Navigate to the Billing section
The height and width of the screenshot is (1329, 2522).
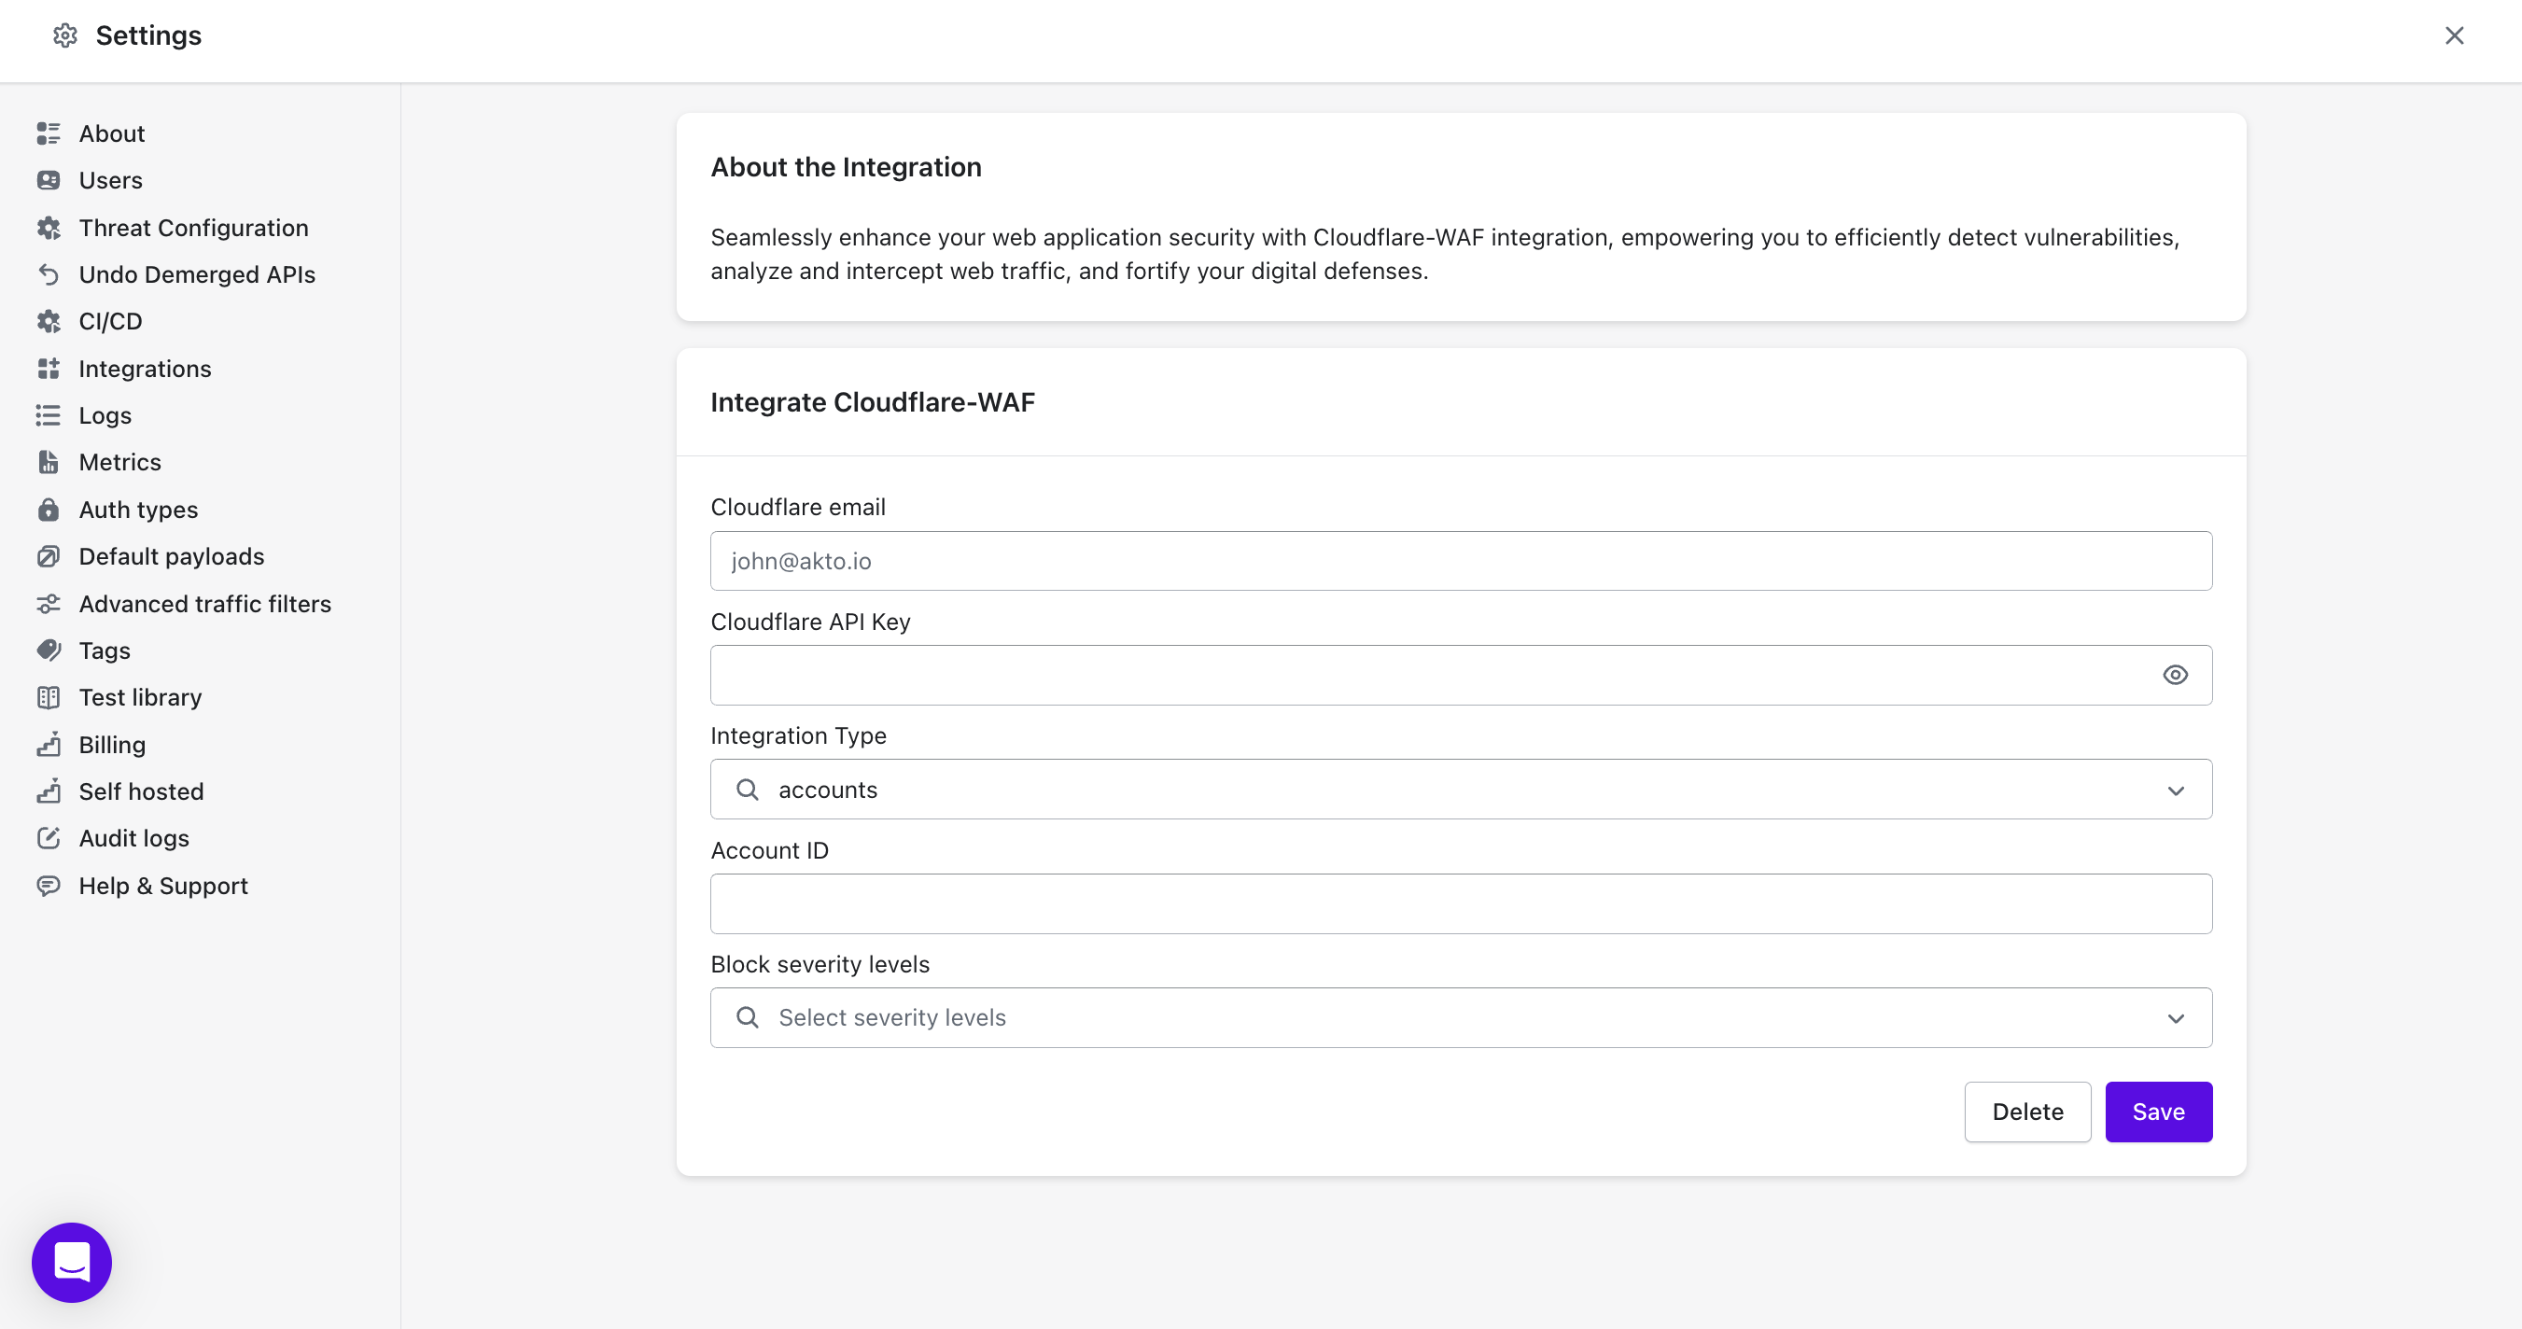pos(112,745)
